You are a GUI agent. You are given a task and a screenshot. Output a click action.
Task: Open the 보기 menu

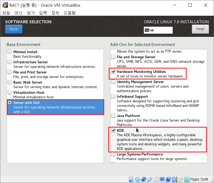(x=31, y=13)
